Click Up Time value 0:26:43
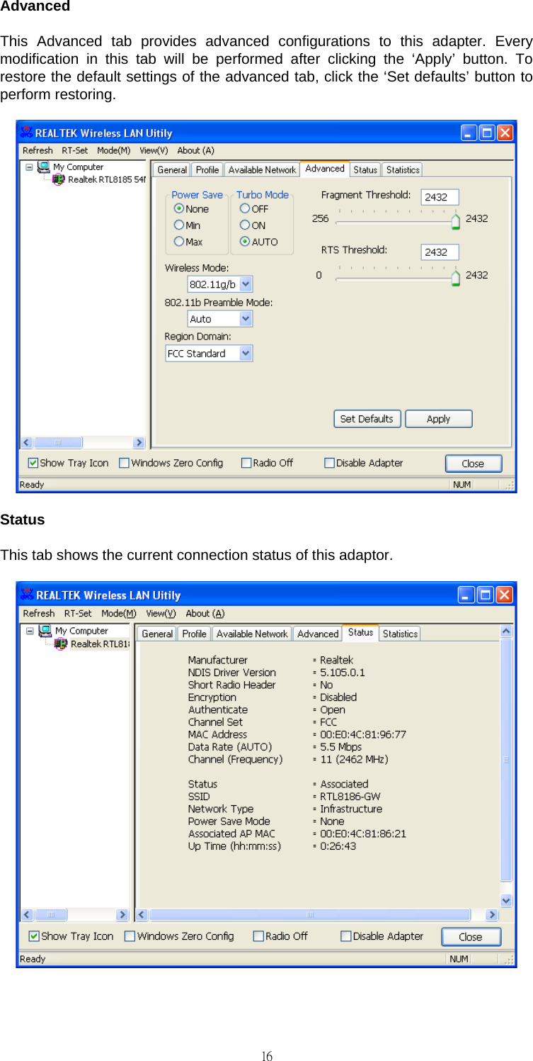This screenshot has width=533, height=1061. [338, 846]
